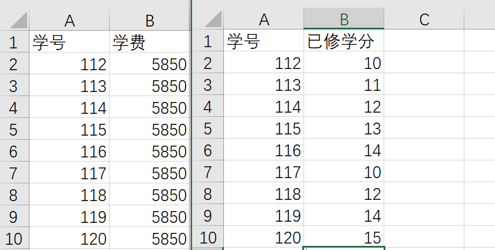Select 已修学分 value 15 for 学号 120
The width and height of the screenshot is (495, 250).
[344, 236]
